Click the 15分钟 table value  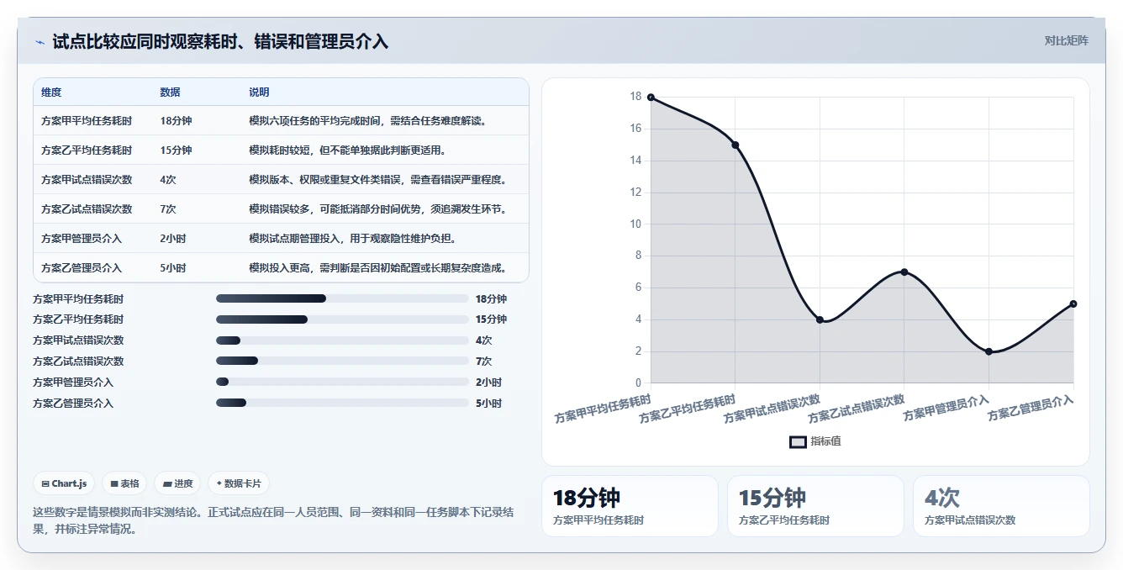click(x=176, y=150)
